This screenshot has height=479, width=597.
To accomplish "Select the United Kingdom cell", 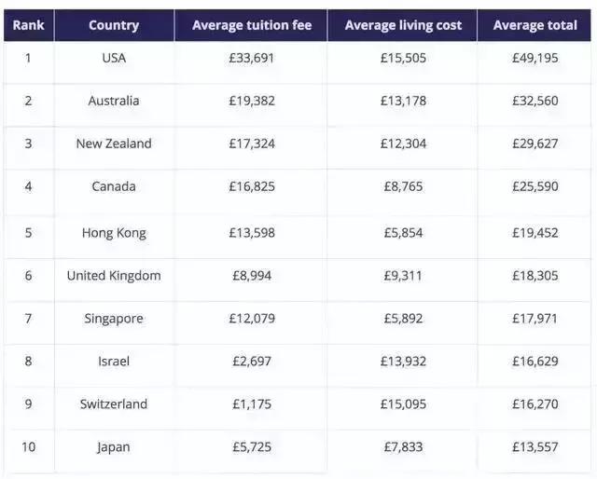I will (x=114, y=276).
